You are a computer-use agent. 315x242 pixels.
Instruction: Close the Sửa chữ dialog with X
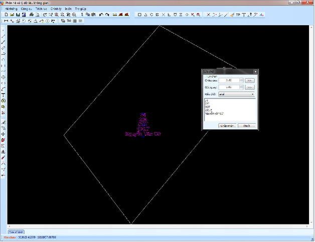coord(255,72)
